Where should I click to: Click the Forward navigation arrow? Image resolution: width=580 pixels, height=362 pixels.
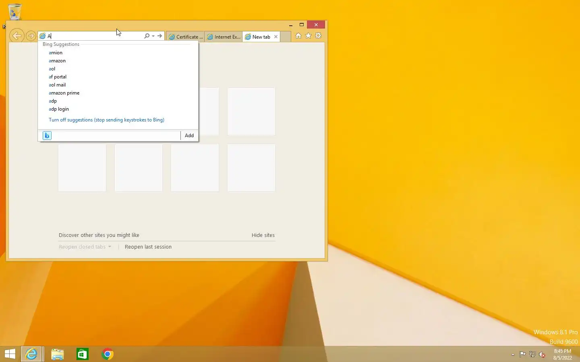pyautogui.click(x=31, y=36)
